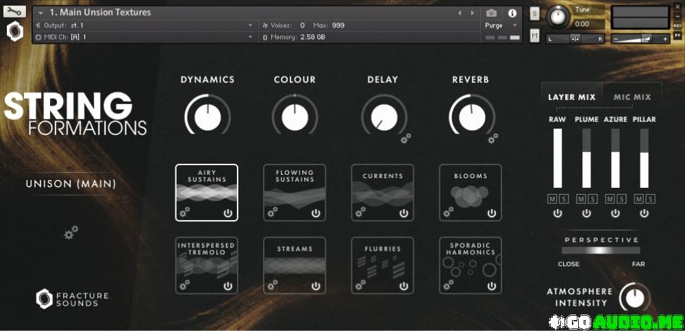Toggle PLUME layer power button
Screen dimensions: 685x331
point(586,213)
